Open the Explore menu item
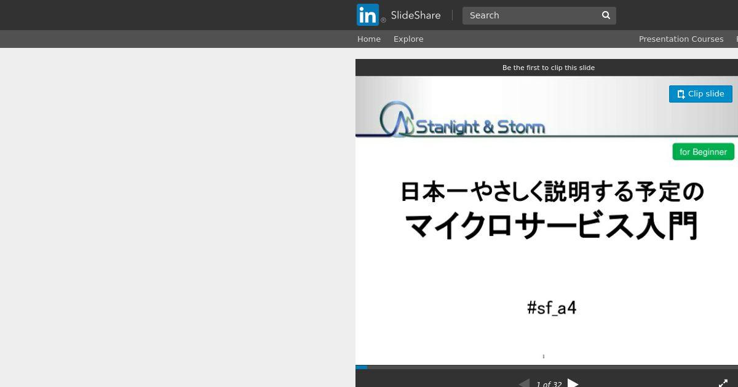The image size is (738, 387). click(x=408, y=39)
